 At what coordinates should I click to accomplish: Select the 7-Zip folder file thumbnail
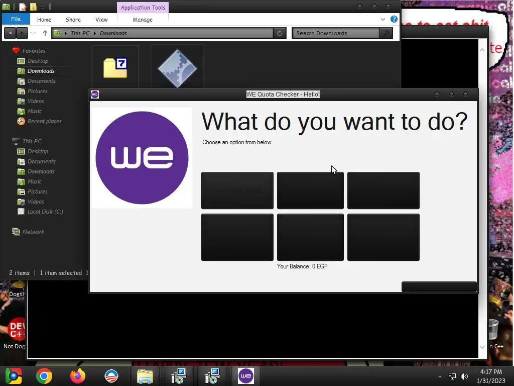(x=115, y=67)
